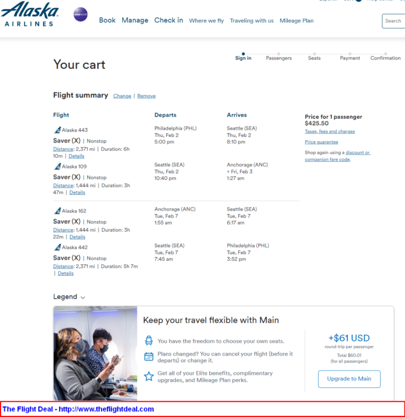Click the Remove flight link
Screen dimensions: 405x417
pyautogui.click(x=146, y=96)
